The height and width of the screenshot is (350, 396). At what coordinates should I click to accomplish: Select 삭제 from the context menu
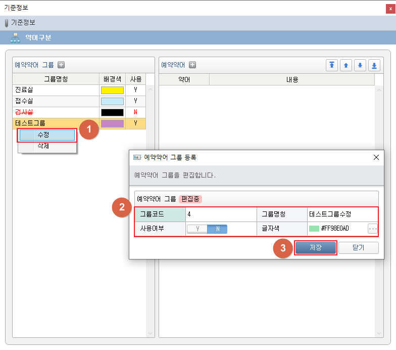43,146
